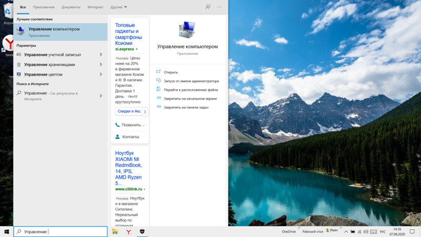Click in the search box with "Управление"
421x237 pixels.
(61, 232)
